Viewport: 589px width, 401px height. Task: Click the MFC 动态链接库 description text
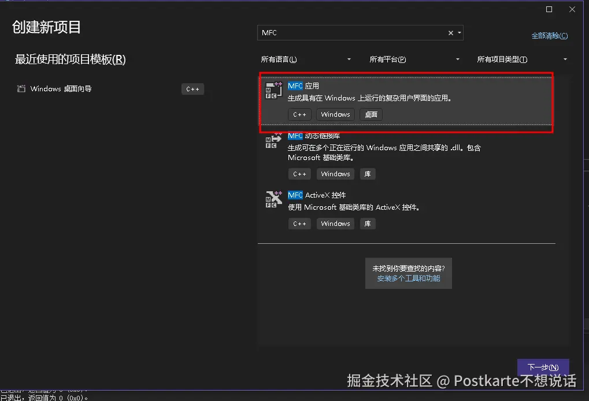point(384,153)
